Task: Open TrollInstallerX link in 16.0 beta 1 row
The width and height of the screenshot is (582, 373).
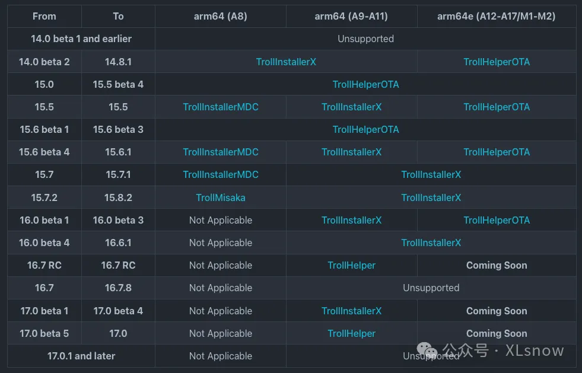Action: point(351,220)
